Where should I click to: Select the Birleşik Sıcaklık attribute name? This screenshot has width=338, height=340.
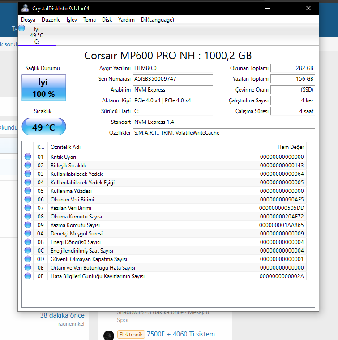[x=68, y=166]
